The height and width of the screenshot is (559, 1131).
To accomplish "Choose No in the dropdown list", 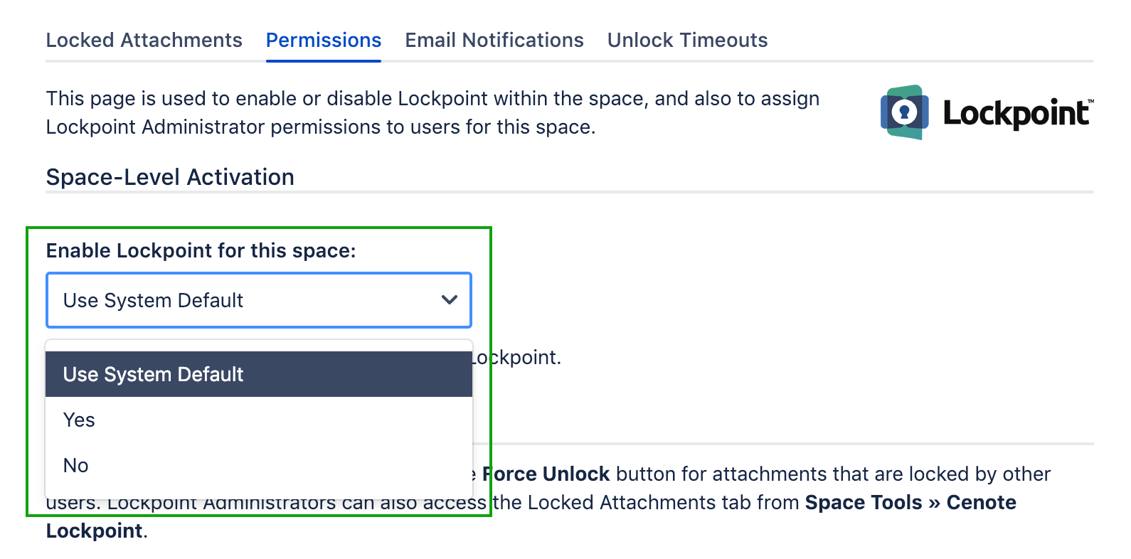I will tap(76, 466).
